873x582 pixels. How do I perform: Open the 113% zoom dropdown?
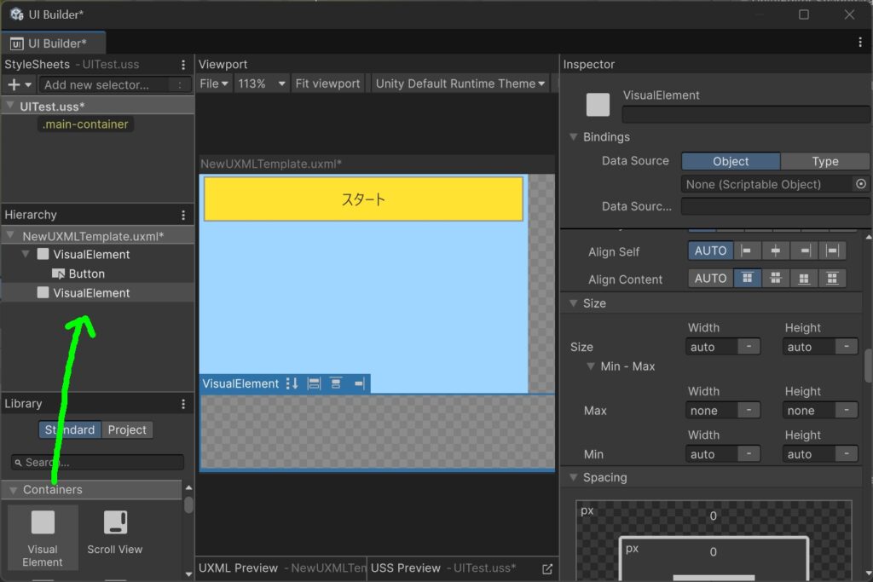pos(262,84)
